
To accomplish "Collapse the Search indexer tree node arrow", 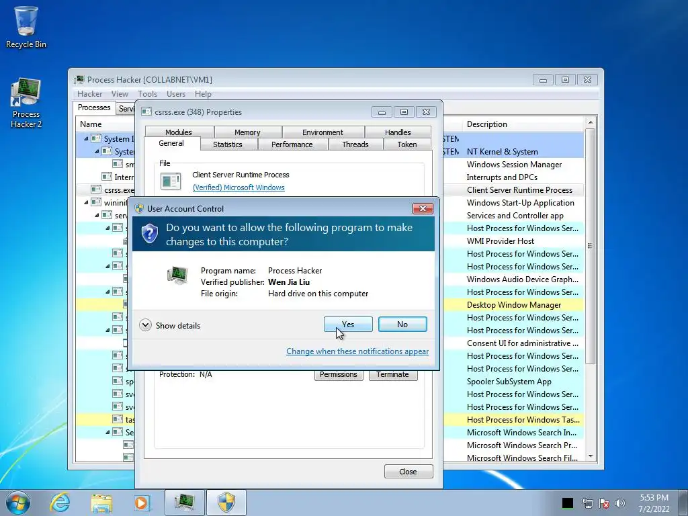I will (108, 432).
